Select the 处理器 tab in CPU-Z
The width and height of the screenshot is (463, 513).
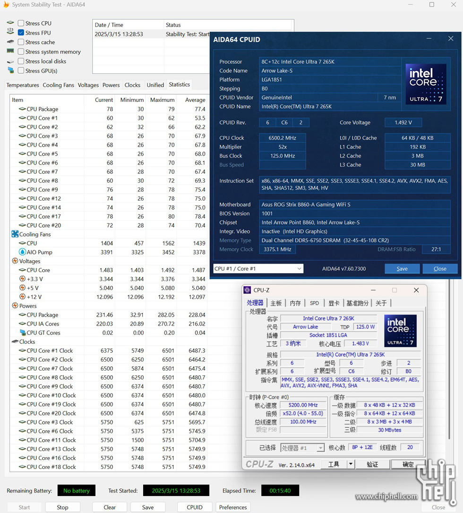(255, 302)
